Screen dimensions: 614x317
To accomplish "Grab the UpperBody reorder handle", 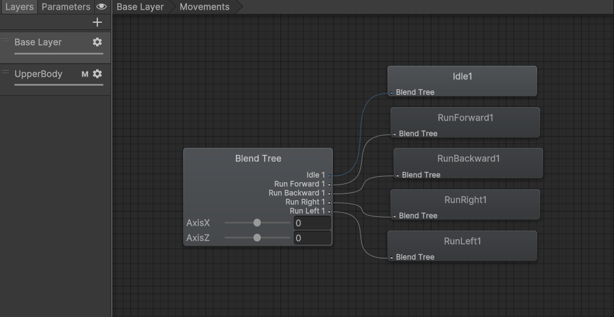I will click(5, 72).
